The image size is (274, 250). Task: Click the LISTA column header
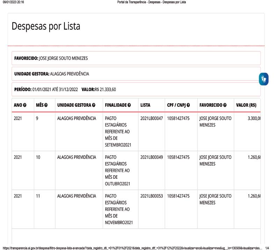145,105
